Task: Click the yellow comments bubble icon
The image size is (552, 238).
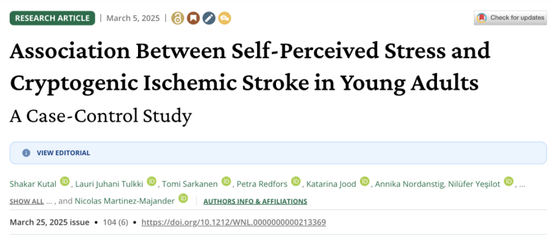Action: click(x=224, y=18)
